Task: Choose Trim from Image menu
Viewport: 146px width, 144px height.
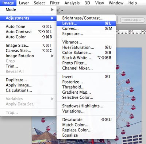Action: [28, 66]
